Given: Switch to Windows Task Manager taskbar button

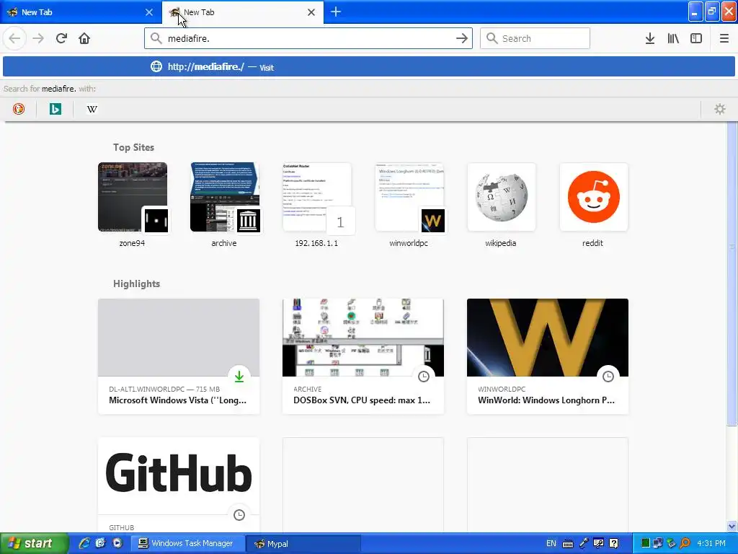Looking at the screenshot, I should pyautogui.click(x=187, y=544).
